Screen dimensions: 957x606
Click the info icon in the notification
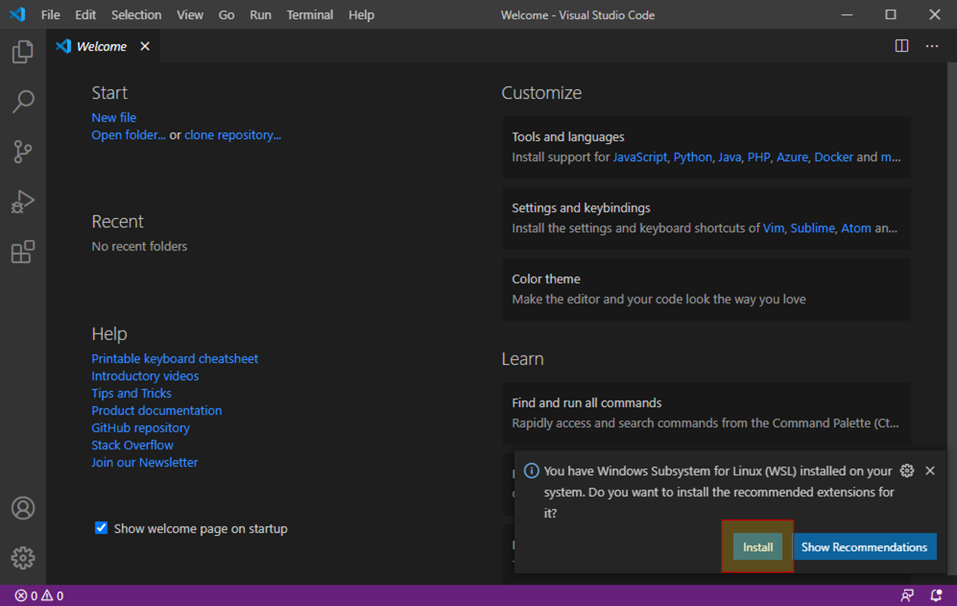531,471
